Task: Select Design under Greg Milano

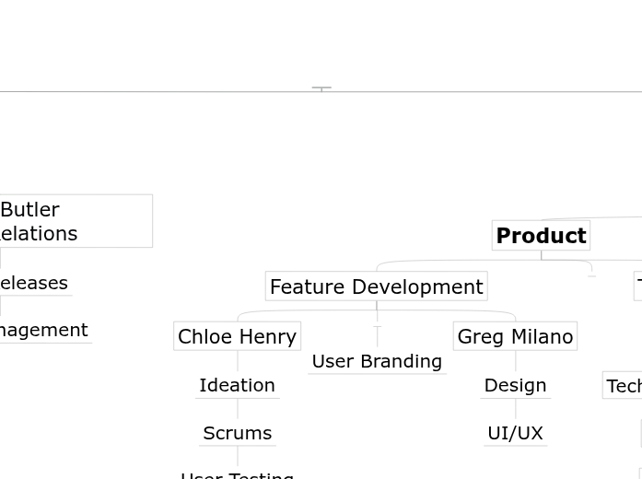Action: [x=515, y=385]
